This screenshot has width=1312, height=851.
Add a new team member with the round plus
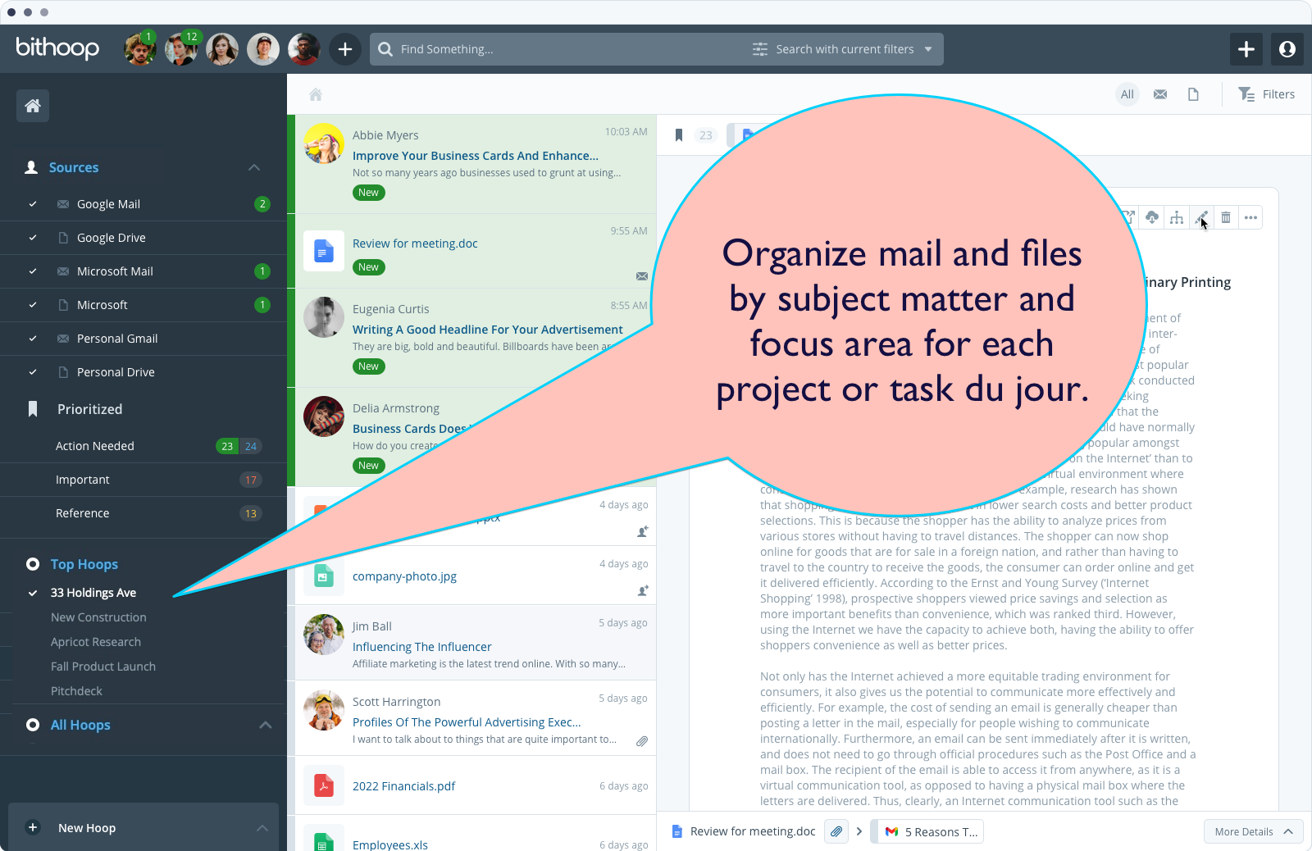[x=345, y=49]
